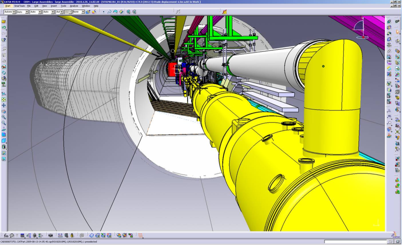Screen dimensions: 402x245
Task: Open the Window menu
Action: click(86, 6)
